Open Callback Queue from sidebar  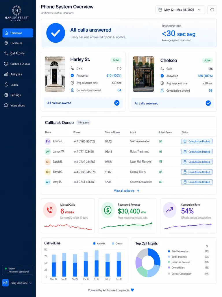click(x=18, y=64)
